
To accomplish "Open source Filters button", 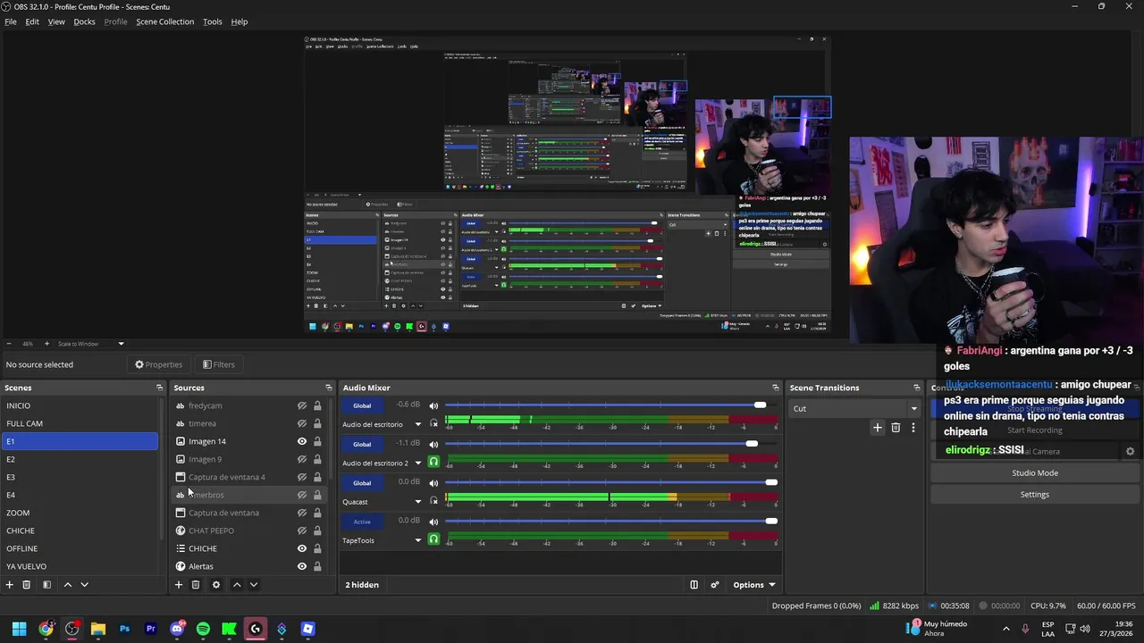I will (x=218, y=364).
